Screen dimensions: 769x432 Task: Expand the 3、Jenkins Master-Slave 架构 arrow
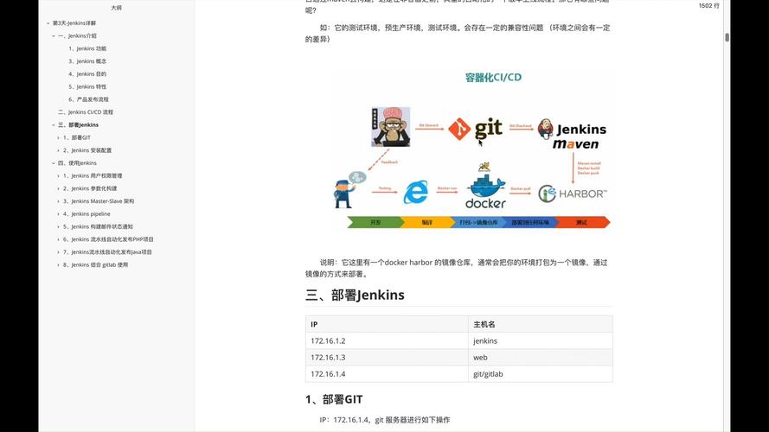point(58,201)
